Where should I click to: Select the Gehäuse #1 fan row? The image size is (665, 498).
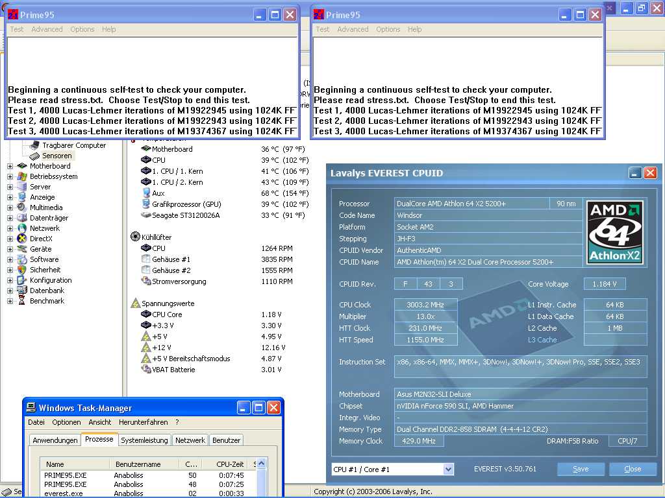[x=216, y=259]
